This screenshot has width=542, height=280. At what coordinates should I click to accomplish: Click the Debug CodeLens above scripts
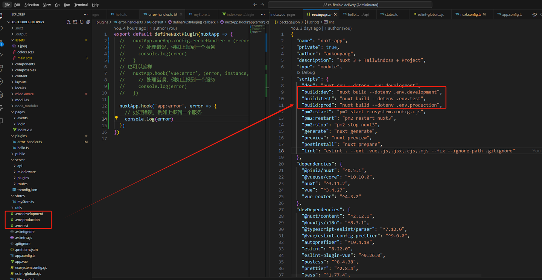(x=308, y=72)
